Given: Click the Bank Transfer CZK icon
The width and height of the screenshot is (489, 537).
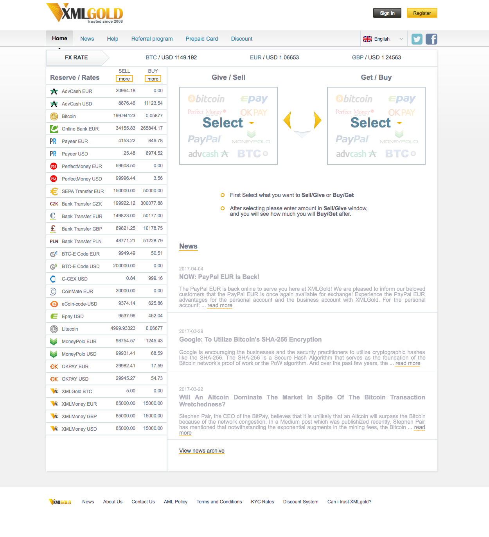Looking at the screenshot, I should 54,204.
